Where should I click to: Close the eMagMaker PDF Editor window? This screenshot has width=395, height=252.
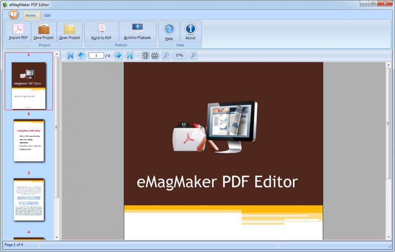click(385, 3)
